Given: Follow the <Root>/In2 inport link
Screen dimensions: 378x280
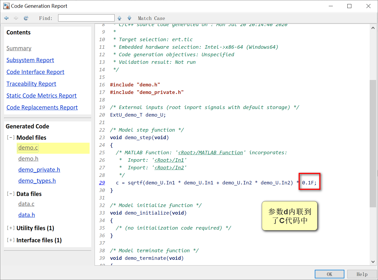Looking at the screenshot, I should tap(169, 168).
